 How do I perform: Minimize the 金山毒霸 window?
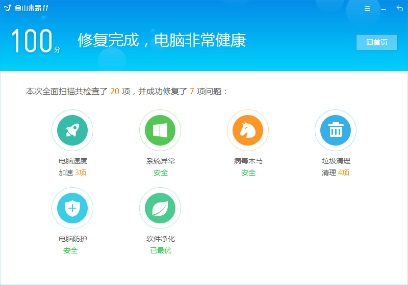384,9
